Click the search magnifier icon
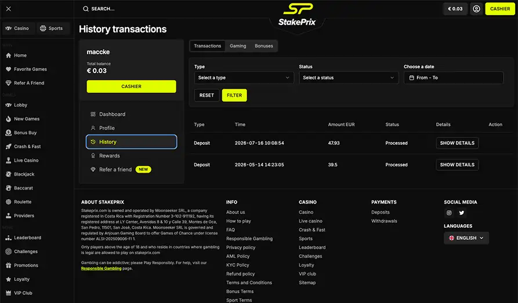 86,9
